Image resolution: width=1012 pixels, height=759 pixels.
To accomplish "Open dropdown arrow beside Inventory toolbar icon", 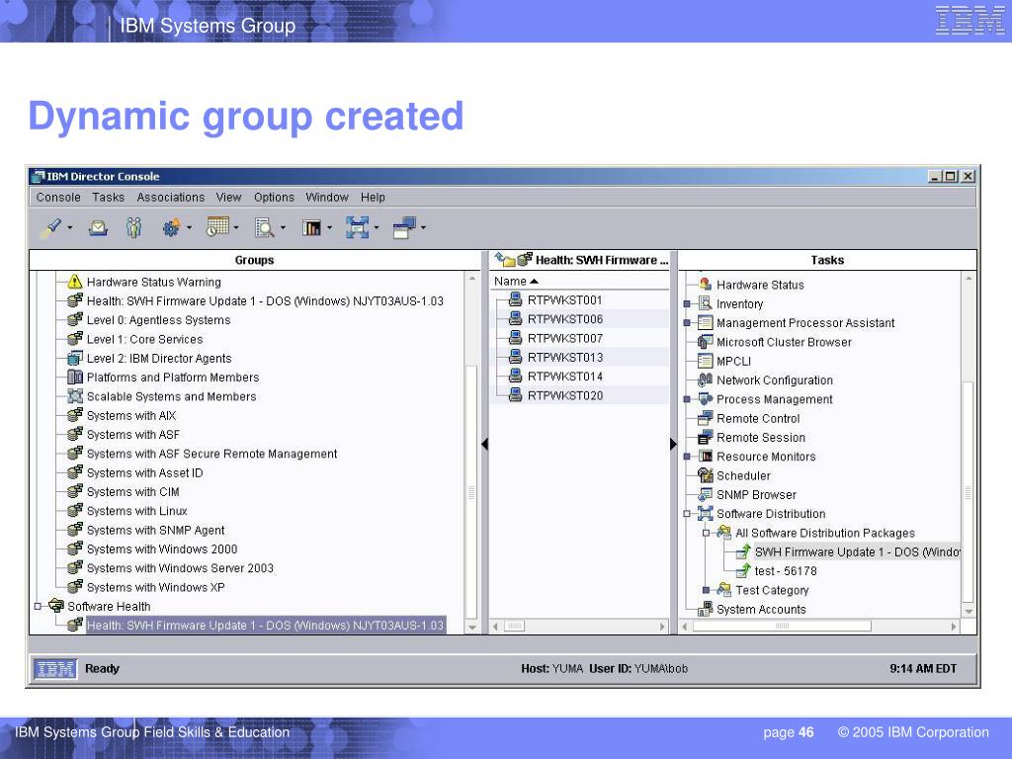I will pos(283,228).
